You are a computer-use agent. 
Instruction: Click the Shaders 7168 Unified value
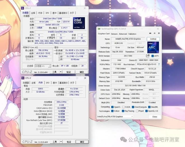[x=121, y=68]
